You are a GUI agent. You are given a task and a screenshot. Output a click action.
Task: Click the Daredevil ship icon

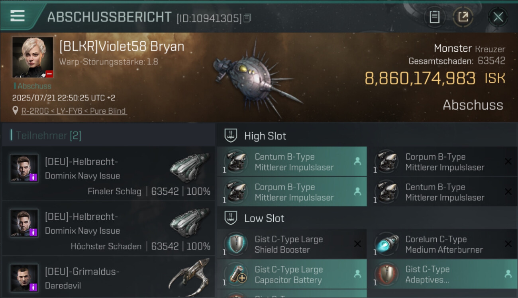click(189, 277)
